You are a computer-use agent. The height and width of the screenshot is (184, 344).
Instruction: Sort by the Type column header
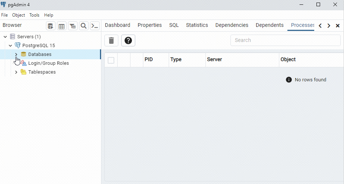point(187,60)
